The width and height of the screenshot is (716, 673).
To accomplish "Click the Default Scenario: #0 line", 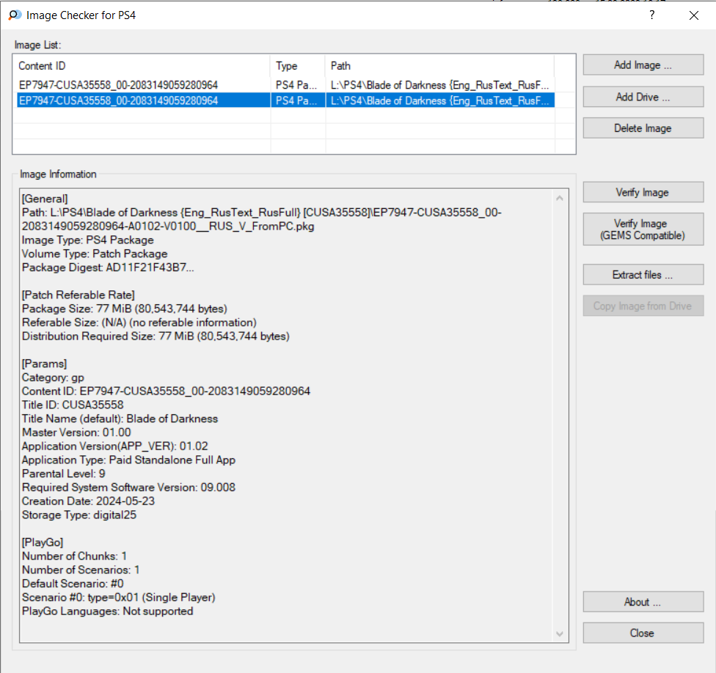I will [73, 584].
